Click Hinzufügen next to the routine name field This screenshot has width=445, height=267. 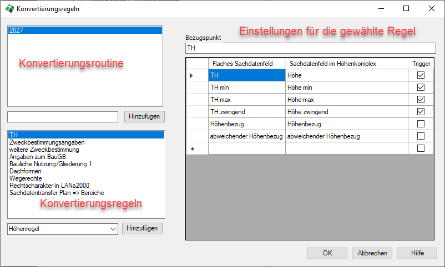point(144,116)
